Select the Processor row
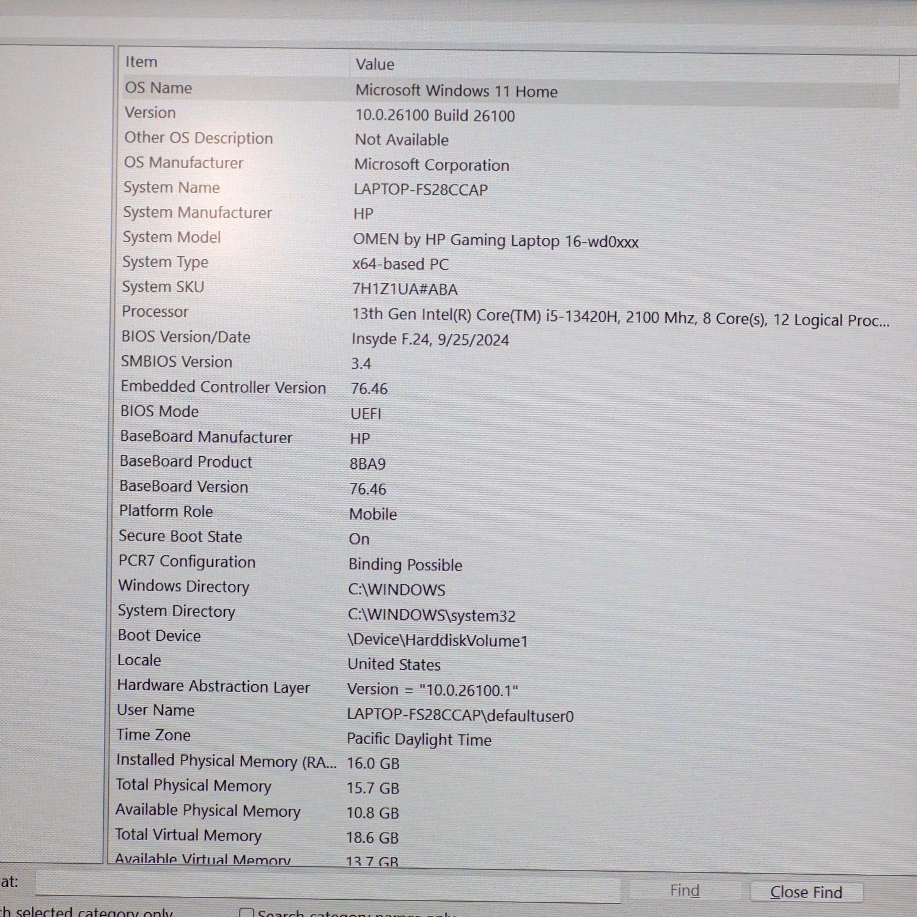 point(155,312)
